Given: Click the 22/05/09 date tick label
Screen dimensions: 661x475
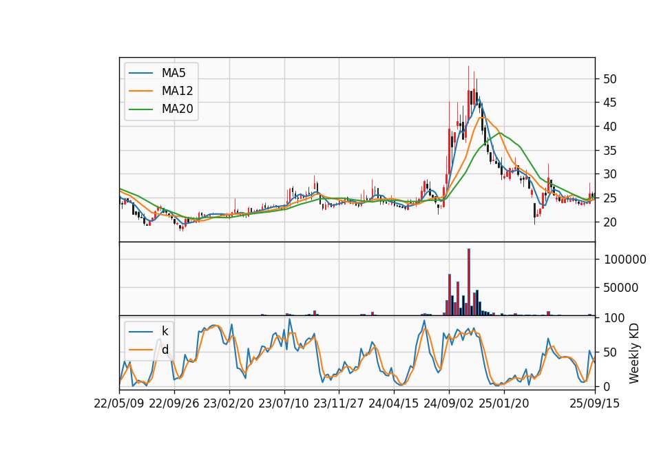Looking at the screenshot, I should (119, 403).
